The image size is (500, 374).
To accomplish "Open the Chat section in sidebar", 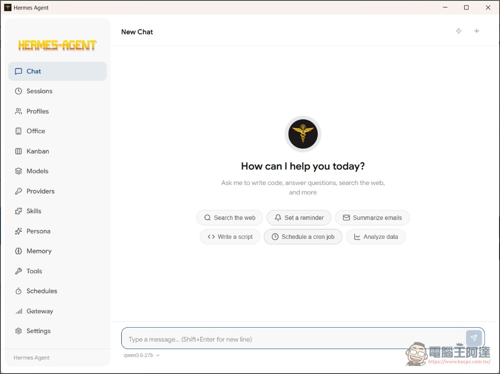I will coord(57,71).
